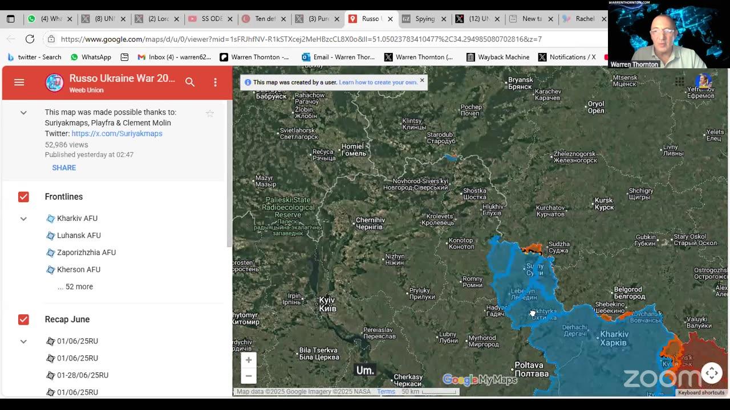Image resolution: width=730 pixels, height=410 pixels.
Task: Click the Zaporizhzhia AFU layer icon
Action: tap(50, 253)
